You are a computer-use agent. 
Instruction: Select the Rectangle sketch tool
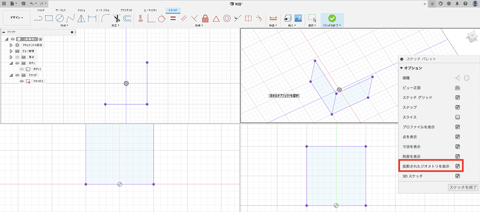49,18
